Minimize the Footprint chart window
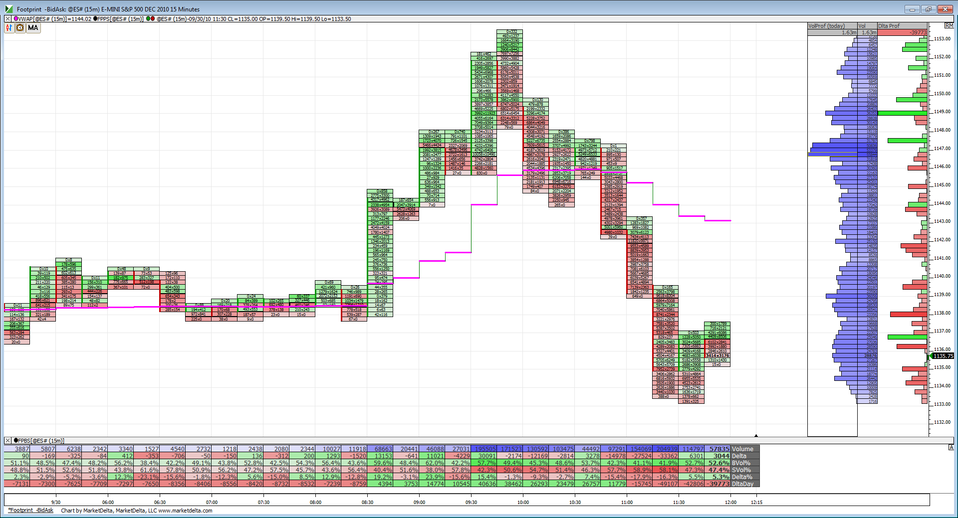958x518 pixels. pyautogui.click(x=913, y=9)
